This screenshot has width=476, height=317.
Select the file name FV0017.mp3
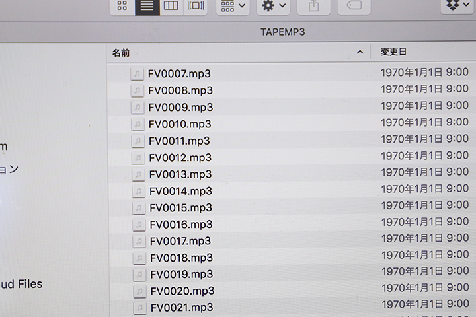tap(180, 241)
